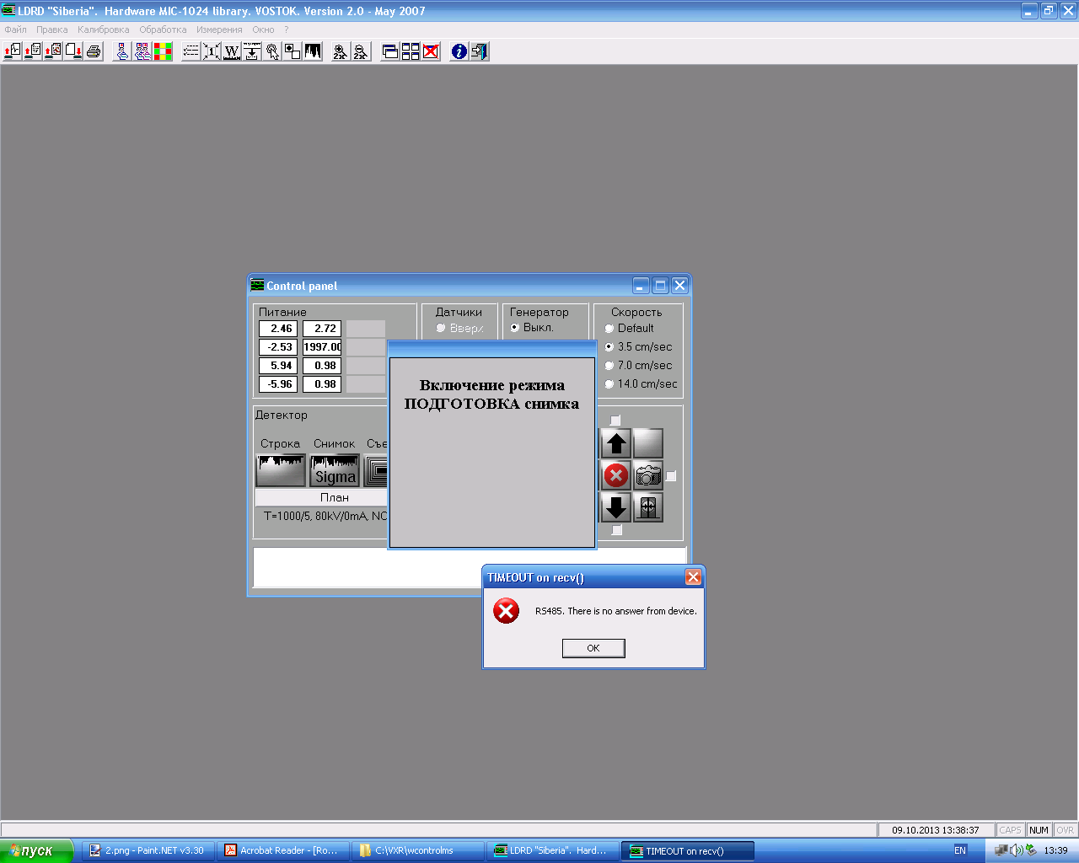Click the tile windows toolbar icon
The width and height of the screenshot is (1079, 863).
point(411,51)
